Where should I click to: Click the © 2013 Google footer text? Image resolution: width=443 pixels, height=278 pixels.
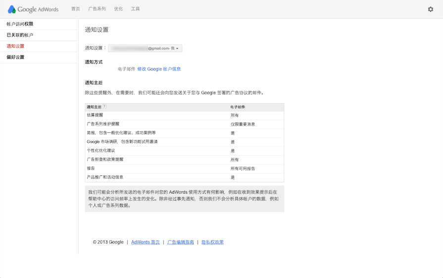(108, 242)
